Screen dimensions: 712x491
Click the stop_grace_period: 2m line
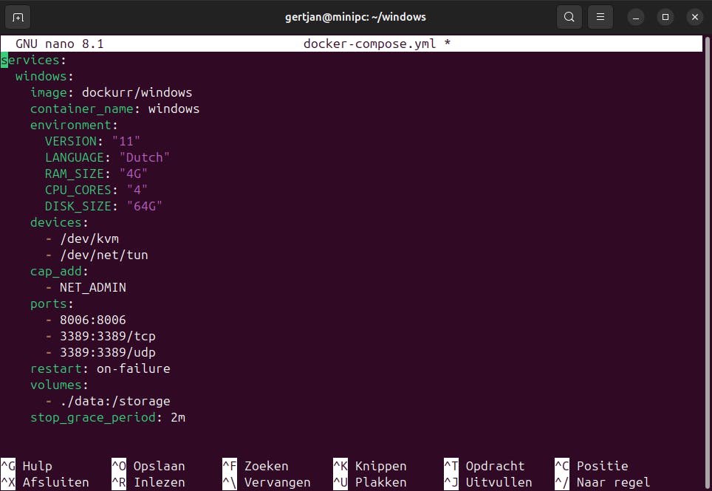coord(108,417)
